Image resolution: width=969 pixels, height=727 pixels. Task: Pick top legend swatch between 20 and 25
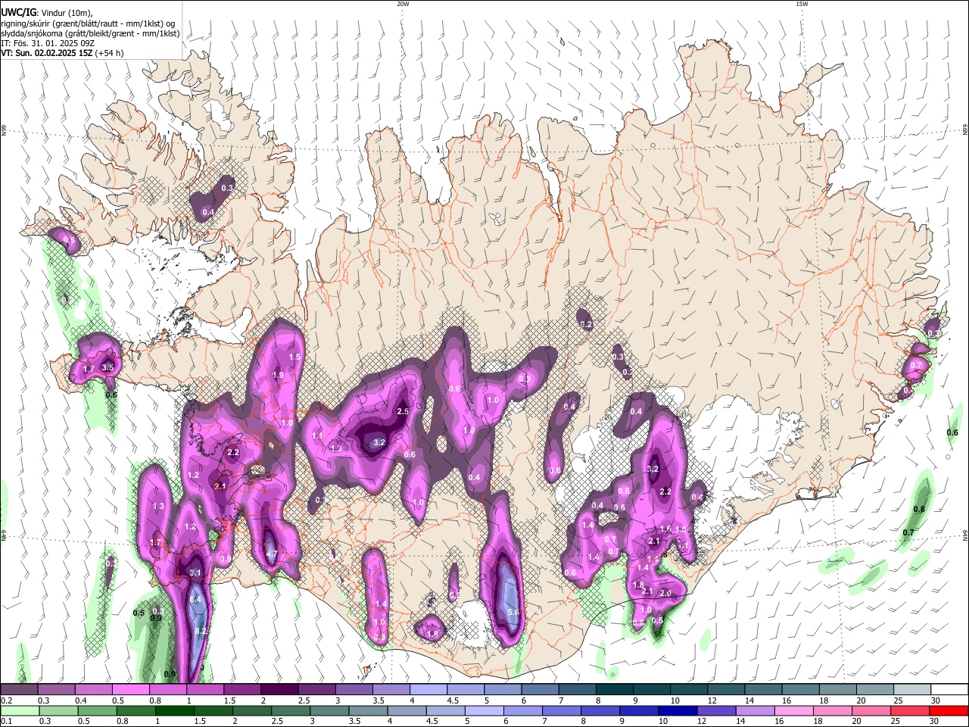coord(876,690)
